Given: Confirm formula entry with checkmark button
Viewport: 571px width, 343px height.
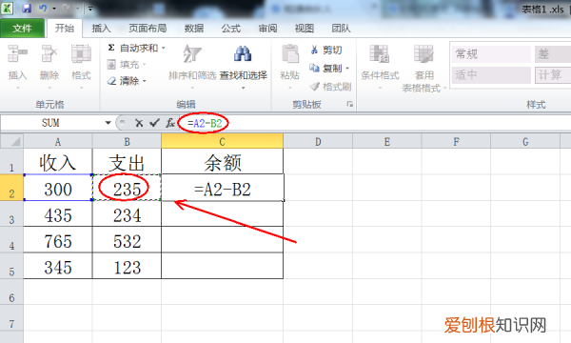Looking at the screenshot, I should coord(154,123).
